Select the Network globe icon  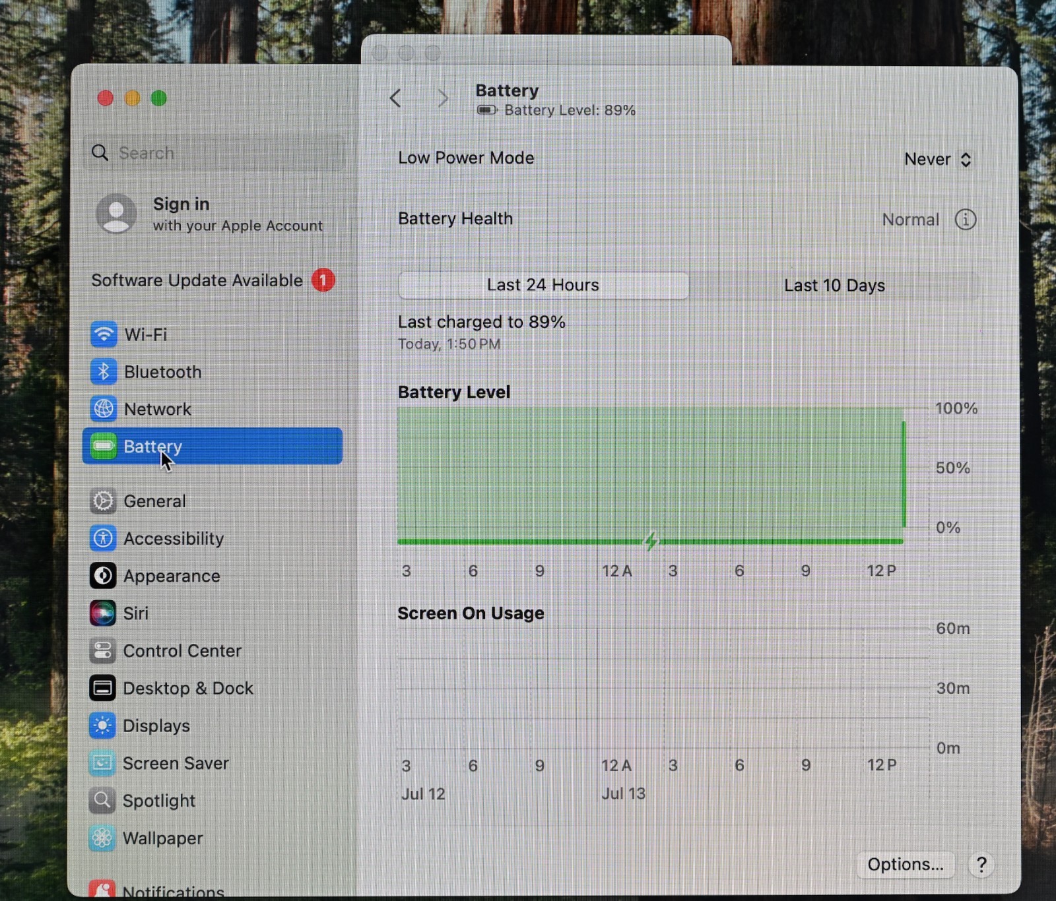point(104,409)
